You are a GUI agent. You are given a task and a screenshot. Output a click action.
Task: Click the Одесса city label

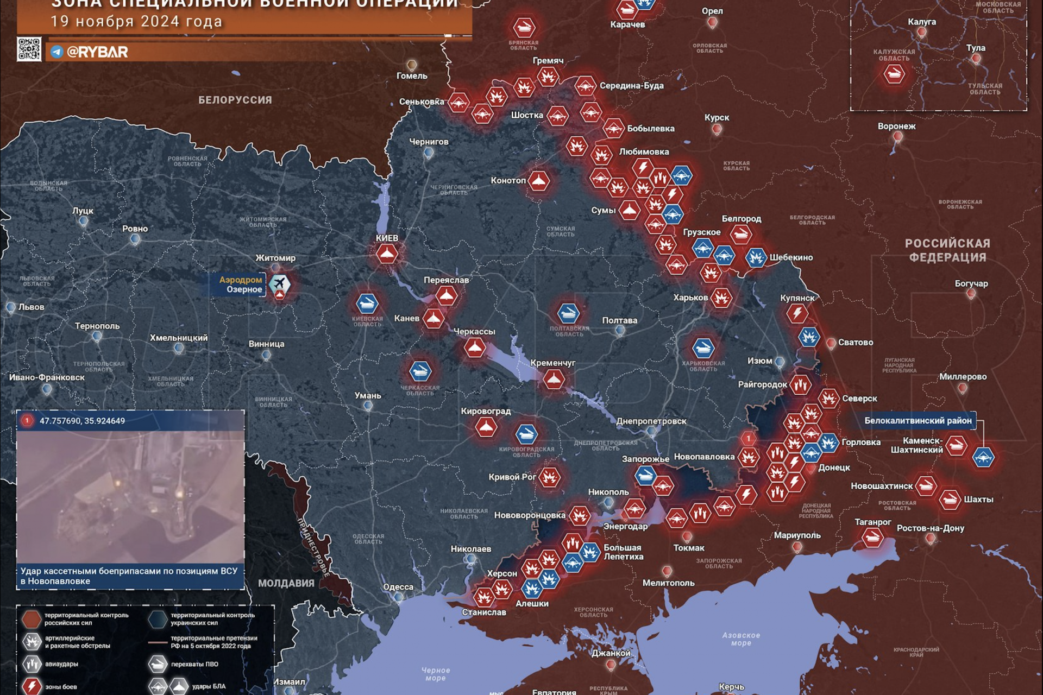point(398,587)
